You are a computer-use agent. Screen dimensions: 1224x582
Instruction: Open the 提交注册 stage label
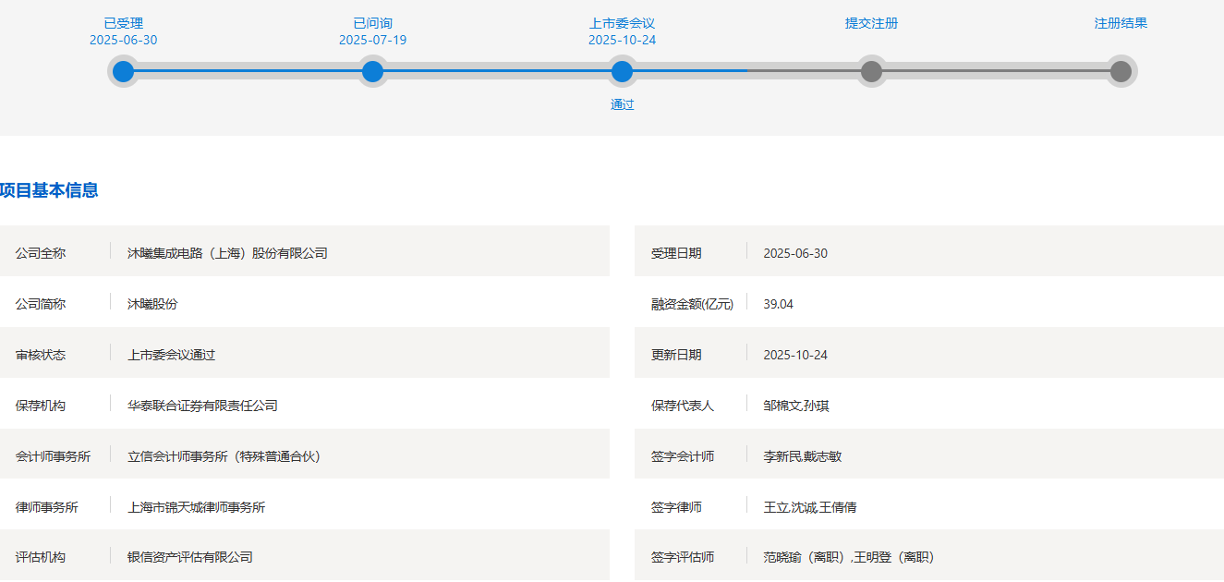click(x=871, y=23)
